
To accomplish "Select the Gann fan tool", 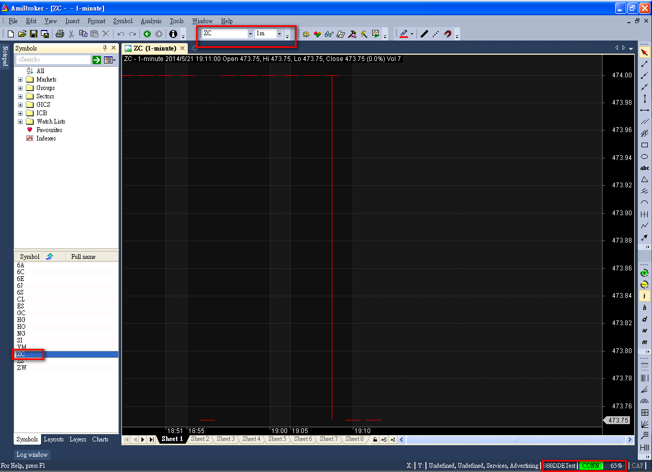I will [x=645, y=424].
